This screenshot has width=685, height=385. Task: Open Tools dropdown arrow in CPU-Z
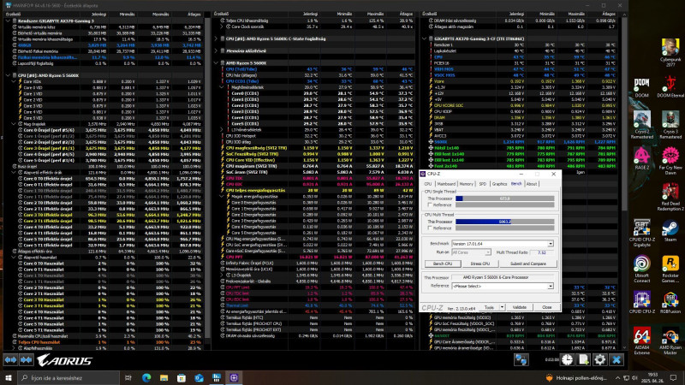pos(502,307)
